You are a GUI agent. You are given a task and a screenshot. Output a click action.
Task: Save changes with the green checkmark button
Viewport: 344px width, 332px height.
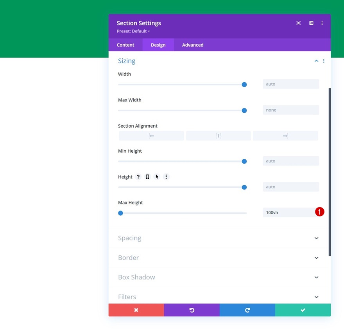click(x=303, y=310)
